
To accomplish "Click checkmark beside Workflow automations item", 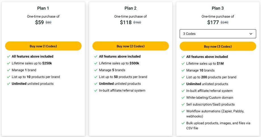I will pos(183,111).
